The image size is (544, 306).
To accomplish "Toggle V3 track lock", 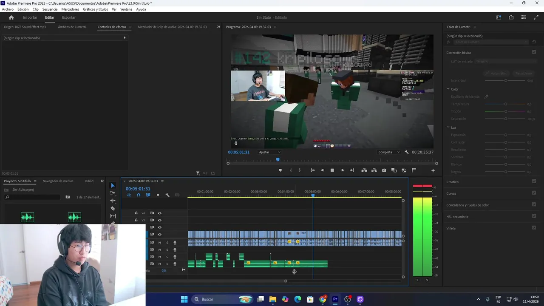I will pyautogui.click(x=136, y=220).
